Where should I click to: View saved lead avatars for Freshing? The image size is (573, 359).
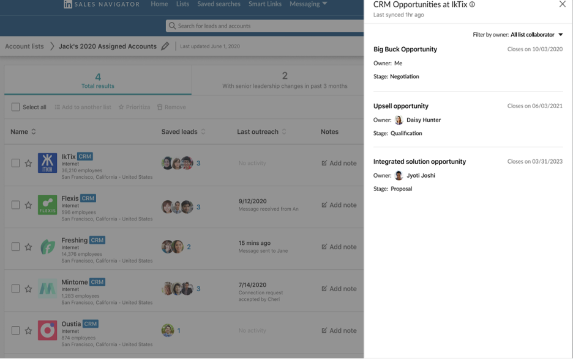(173, 247)
